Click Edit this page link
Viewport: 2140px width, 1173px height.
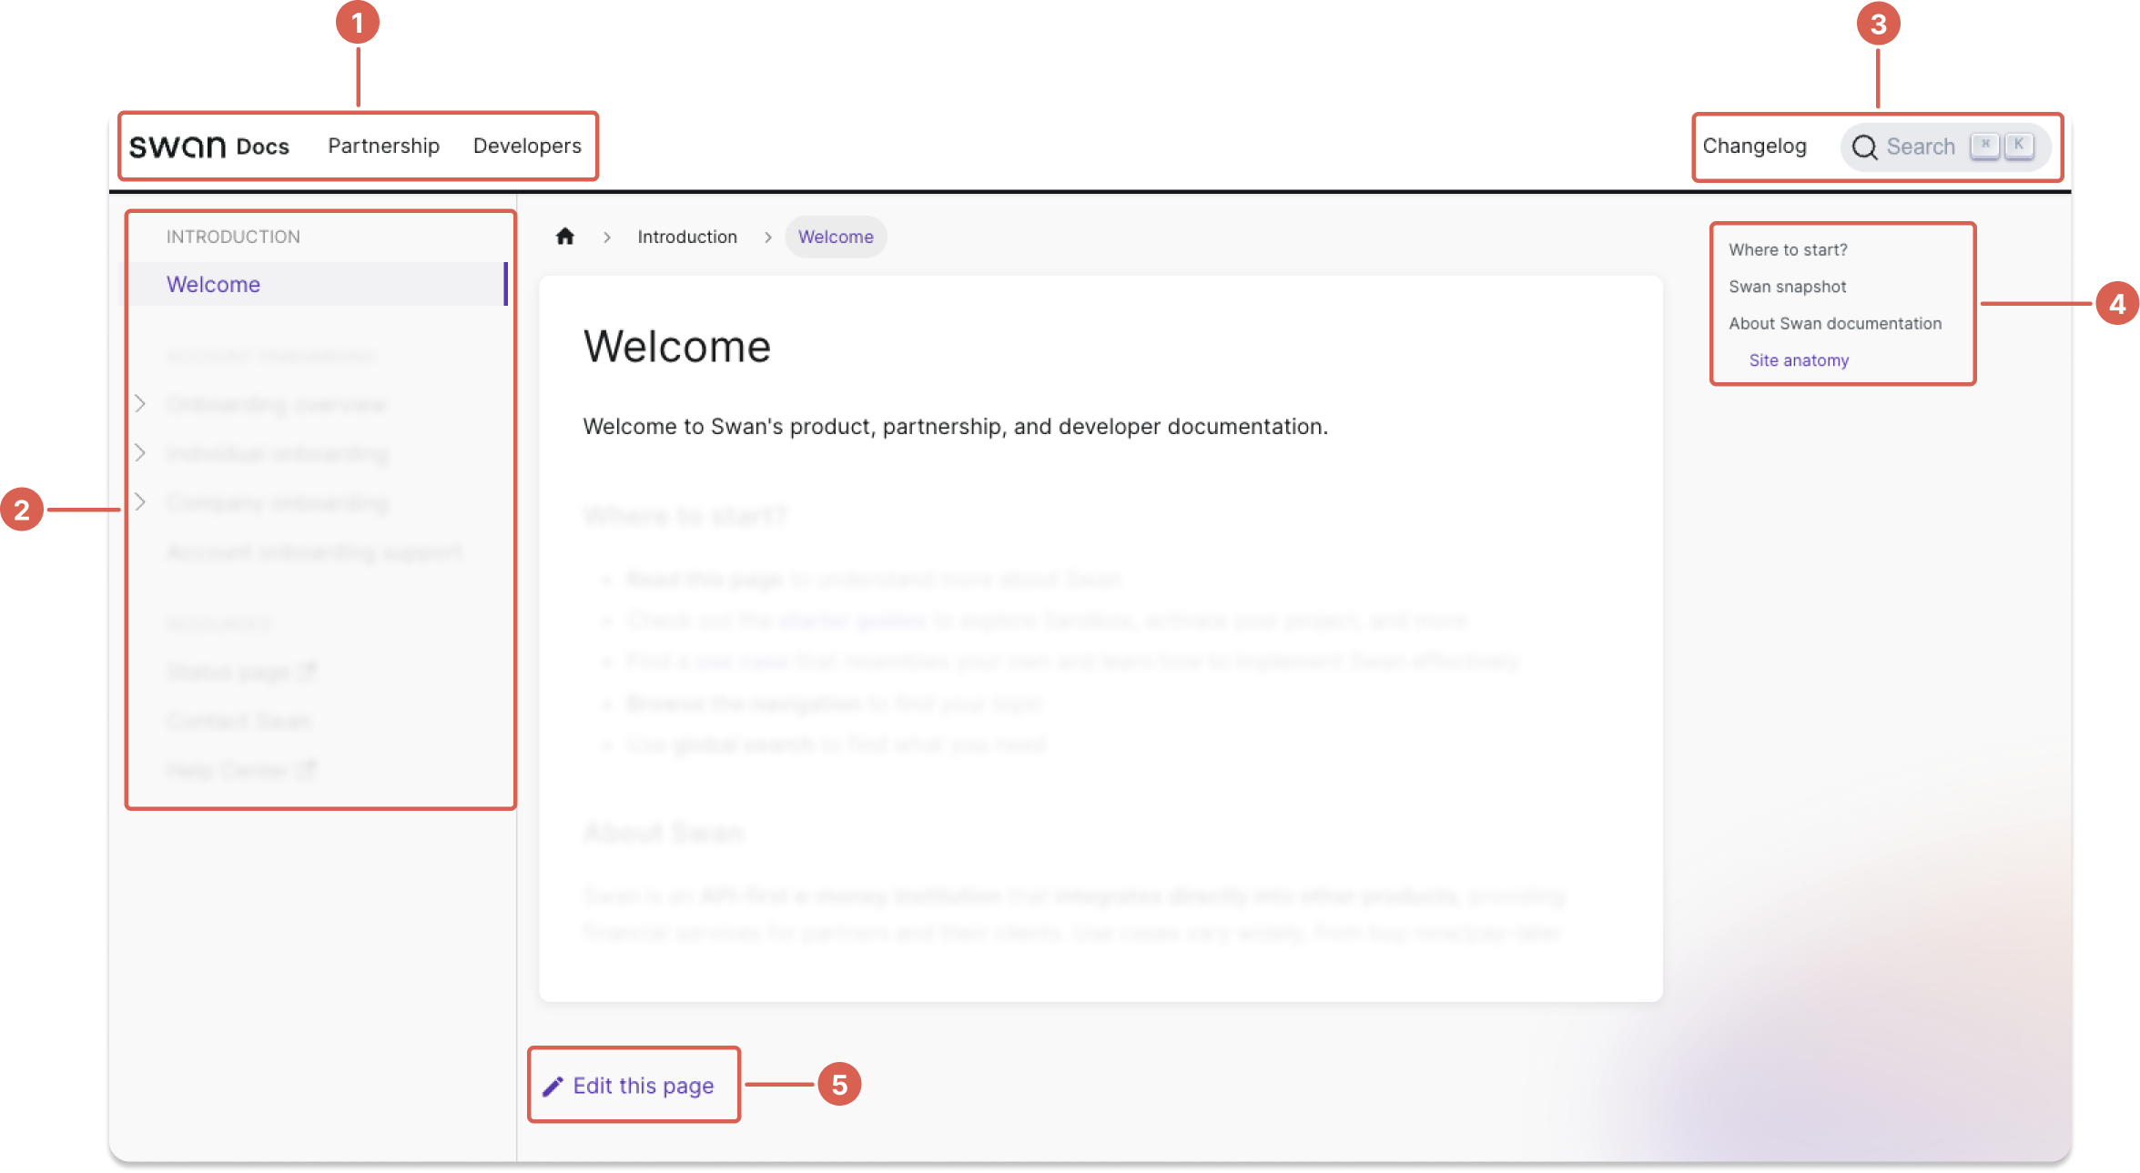[x=643, y=1086]
